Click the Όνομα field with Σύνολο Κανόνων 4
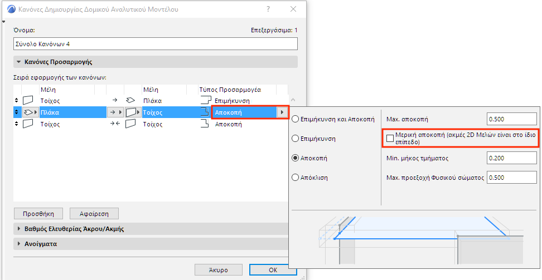The height and width of the screenshot is (280, 542). pos(156,44)
